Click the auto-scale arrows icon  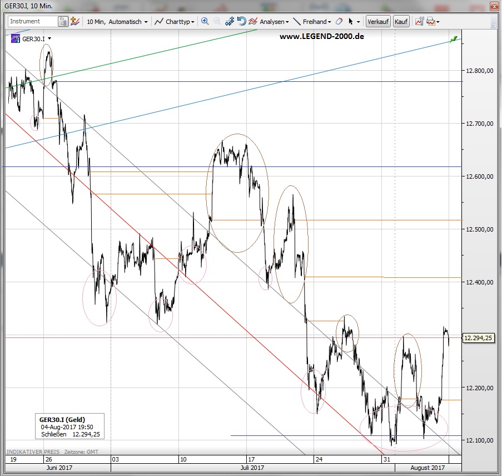pyautogui.click(x=230, y=21)
